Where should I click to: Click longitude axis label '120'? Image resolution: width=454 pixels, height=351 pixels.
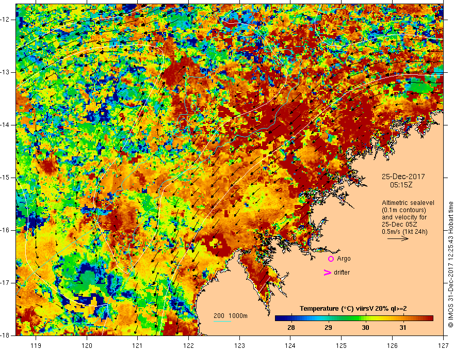(87, 345)
